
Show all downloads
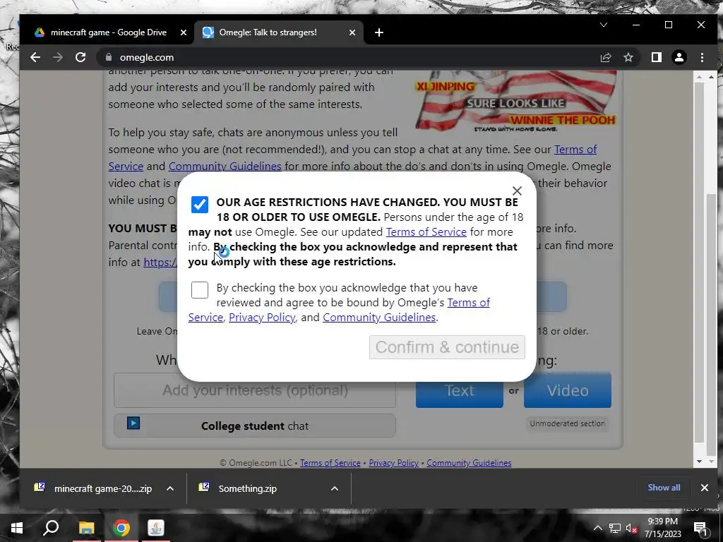point(664,488)
